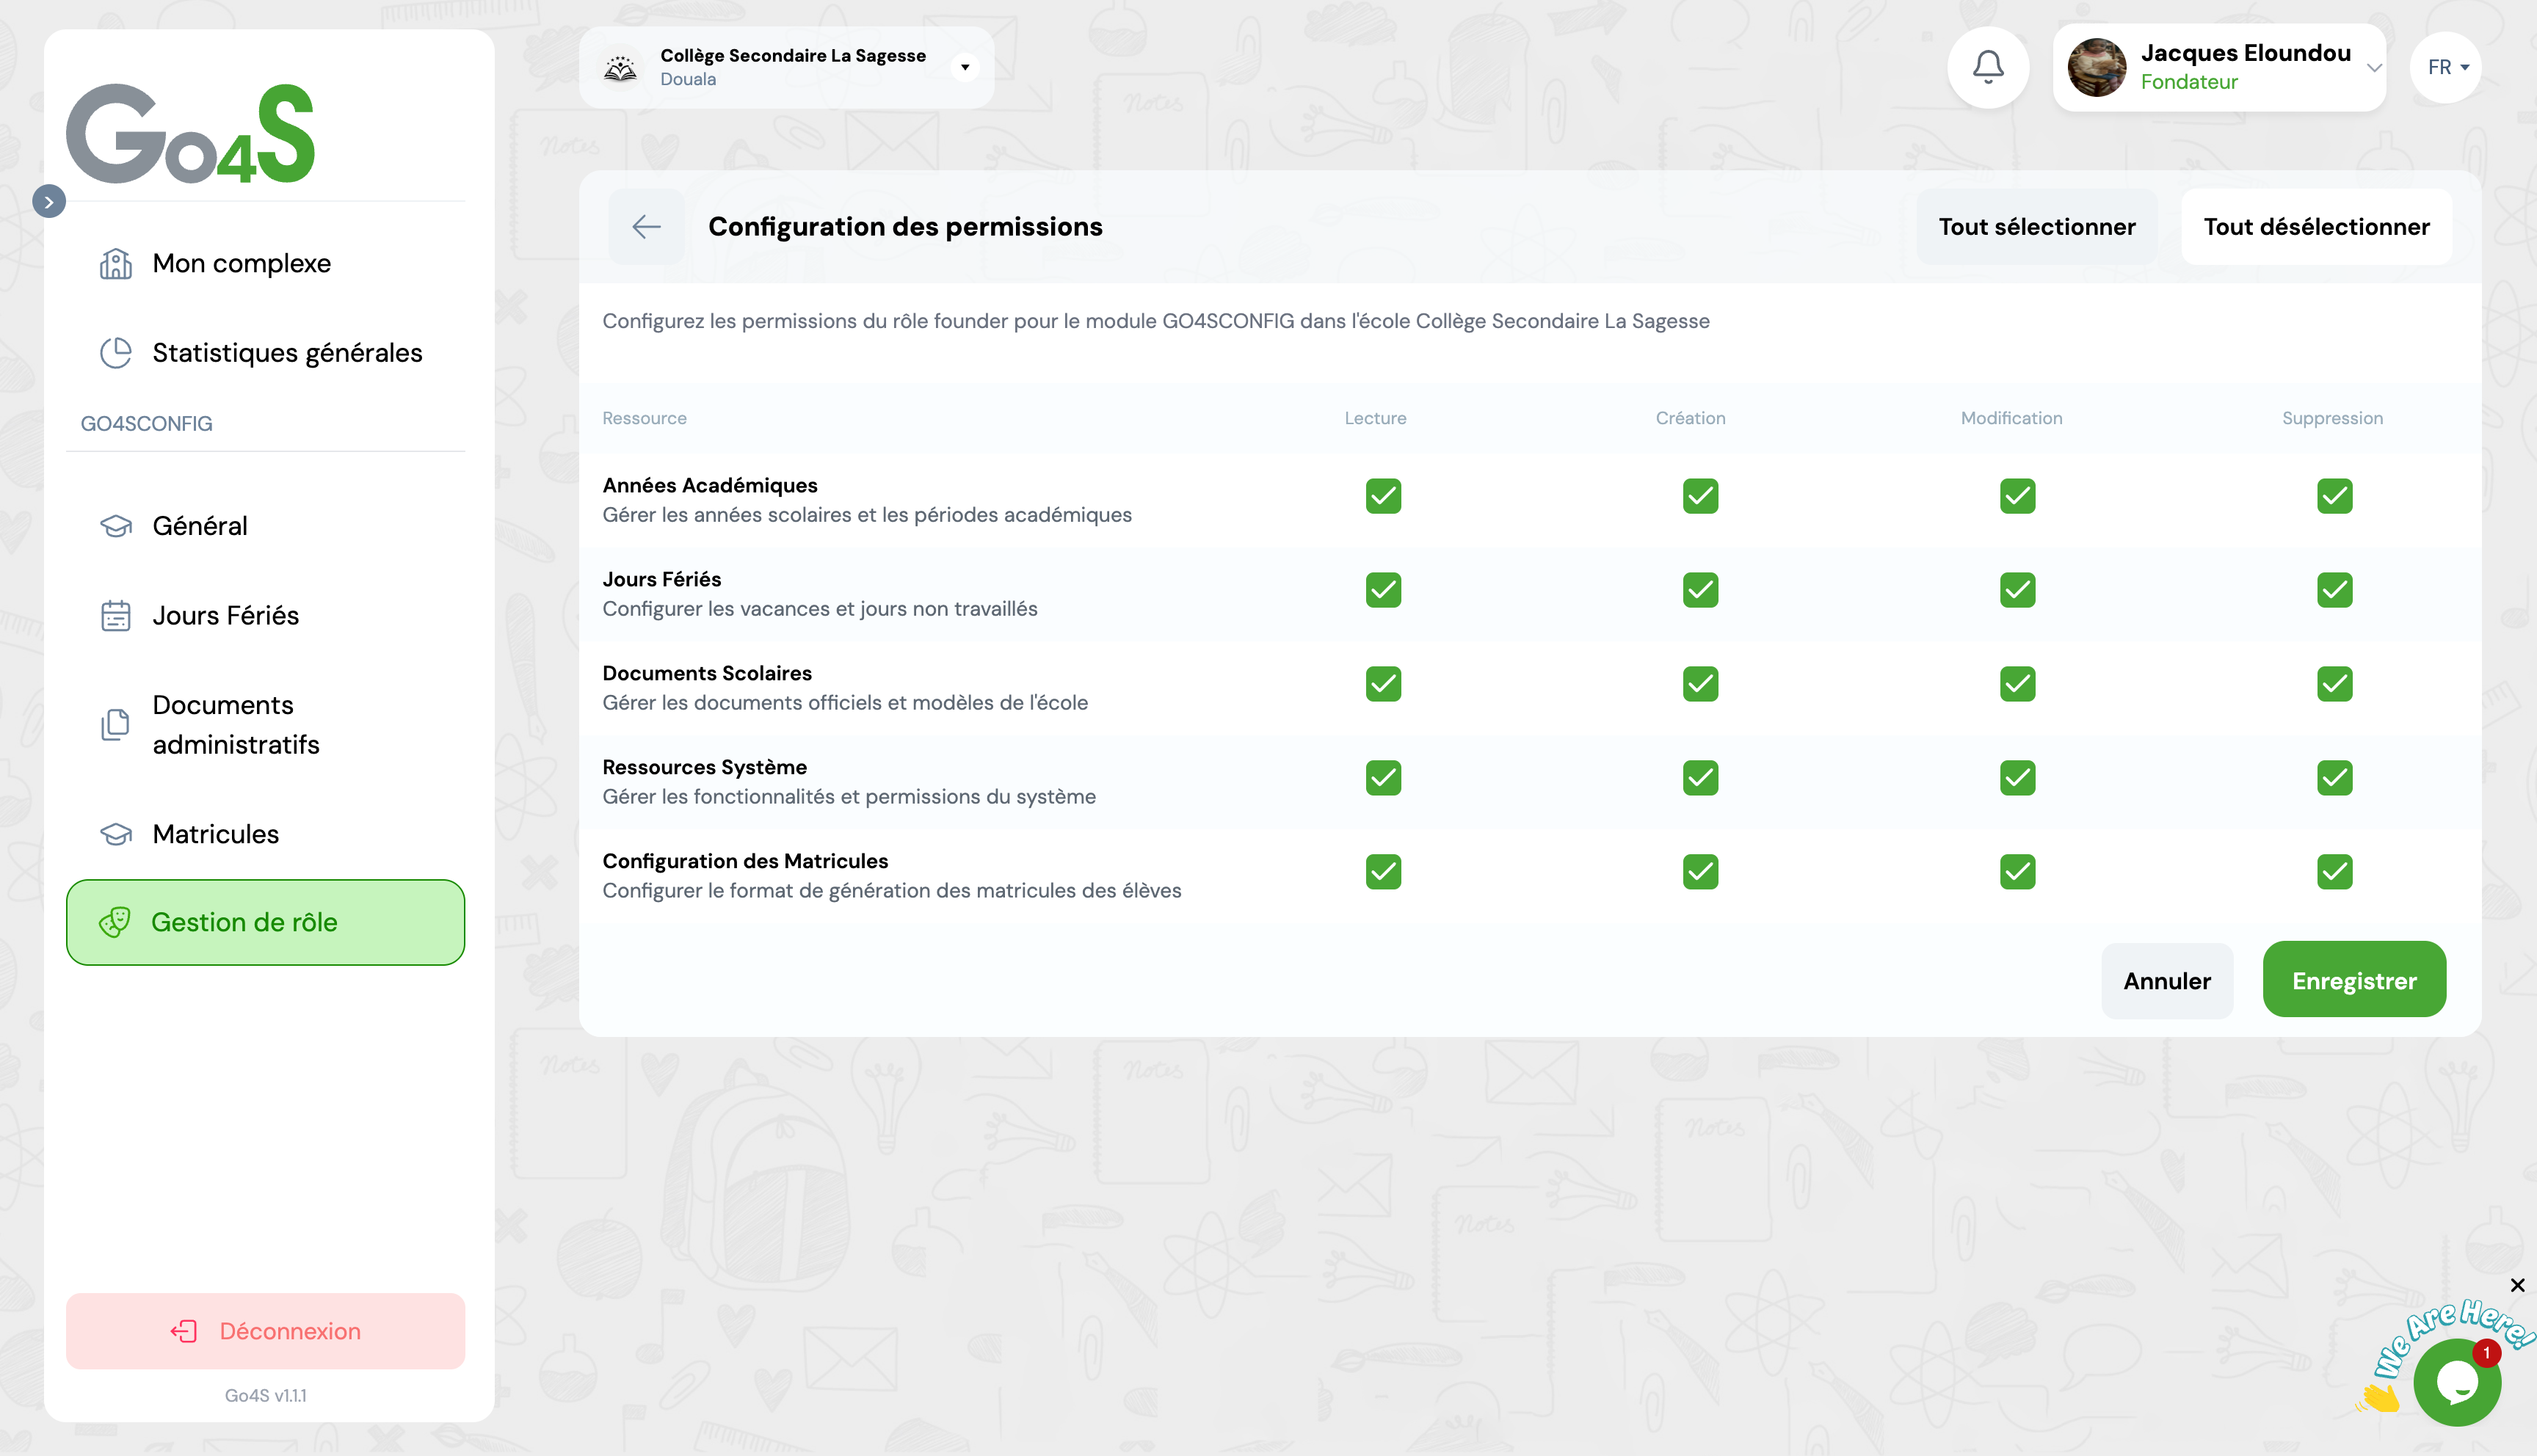This screenshot has height=1456, width=2537.
Task: Toggle Modification for Documents Scolaires
Action: pyautogui.click(x=2017, y=684)
